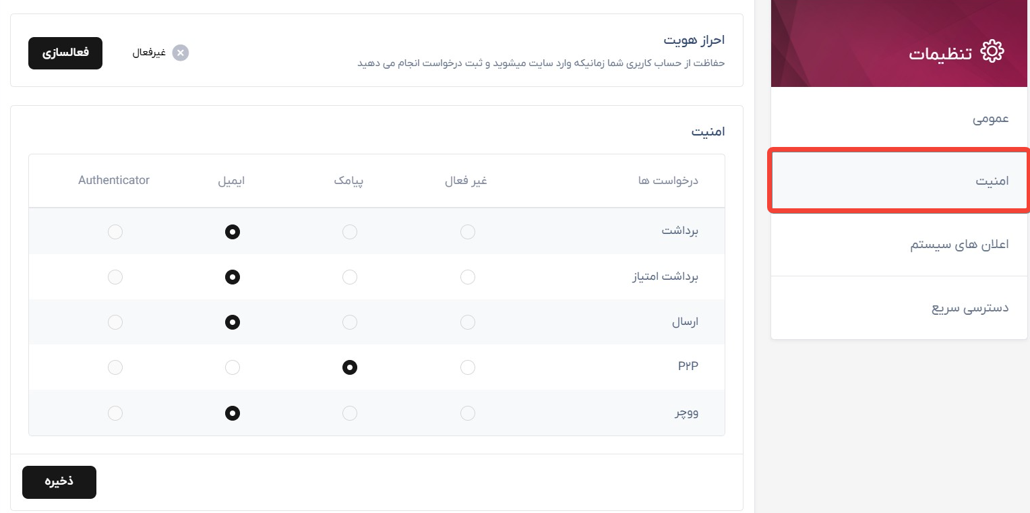Viewport: 1030px width, 513px height.
Task: Set برداشت امتیاز to غیر فعال radio
Action: [x=468, y=277]
